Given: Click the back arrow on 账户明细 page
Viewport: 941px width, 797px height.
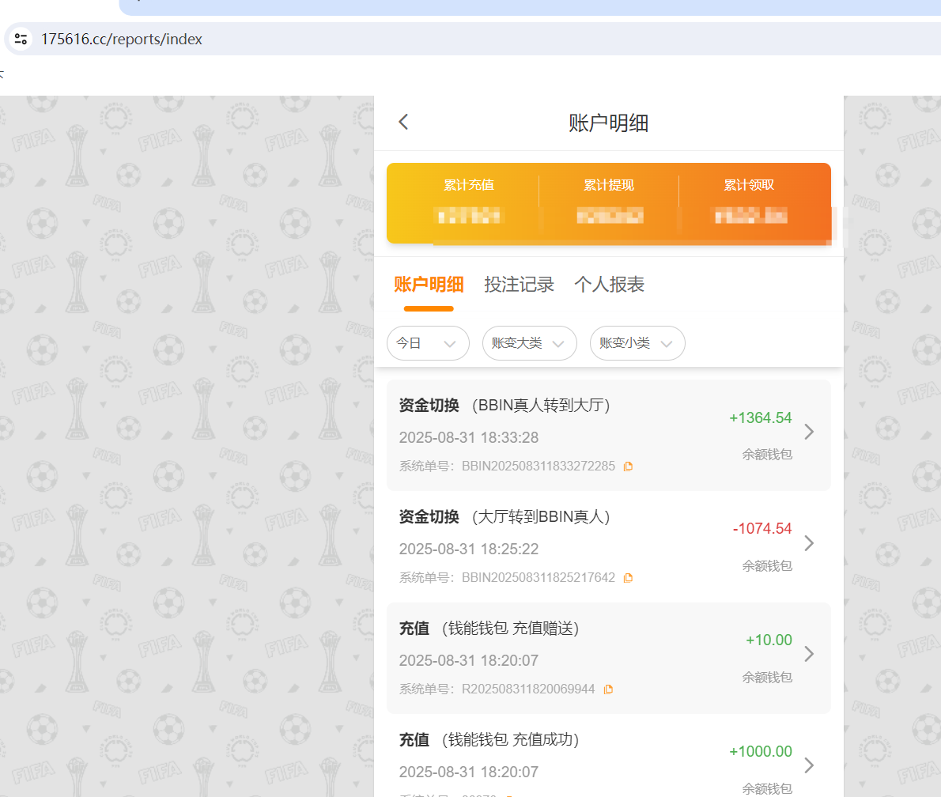Looking at the screenshot, I should 403,122.
